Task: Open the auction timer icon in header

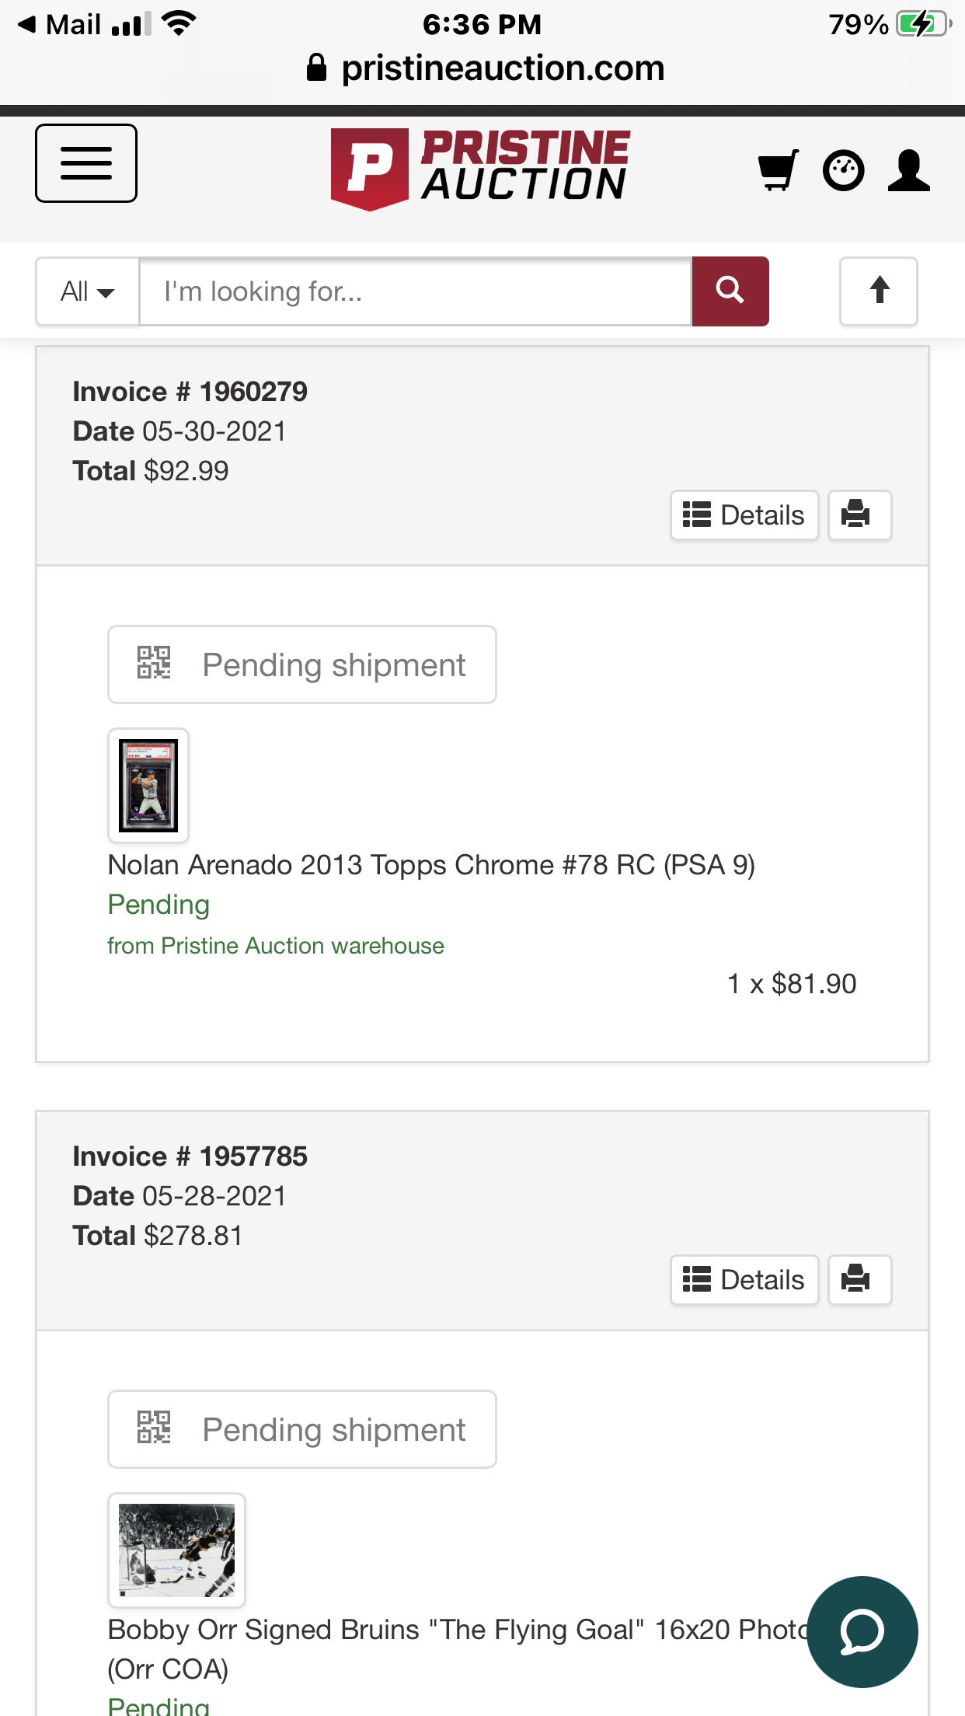Action: (844, 171)
